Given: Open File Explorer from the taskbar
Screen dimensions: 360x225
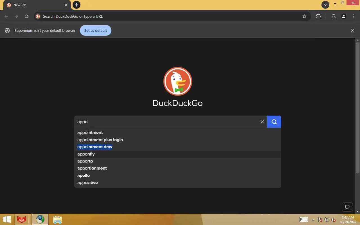Looking at the screenshot, I should pyautogui.click(x=57, y=219).
